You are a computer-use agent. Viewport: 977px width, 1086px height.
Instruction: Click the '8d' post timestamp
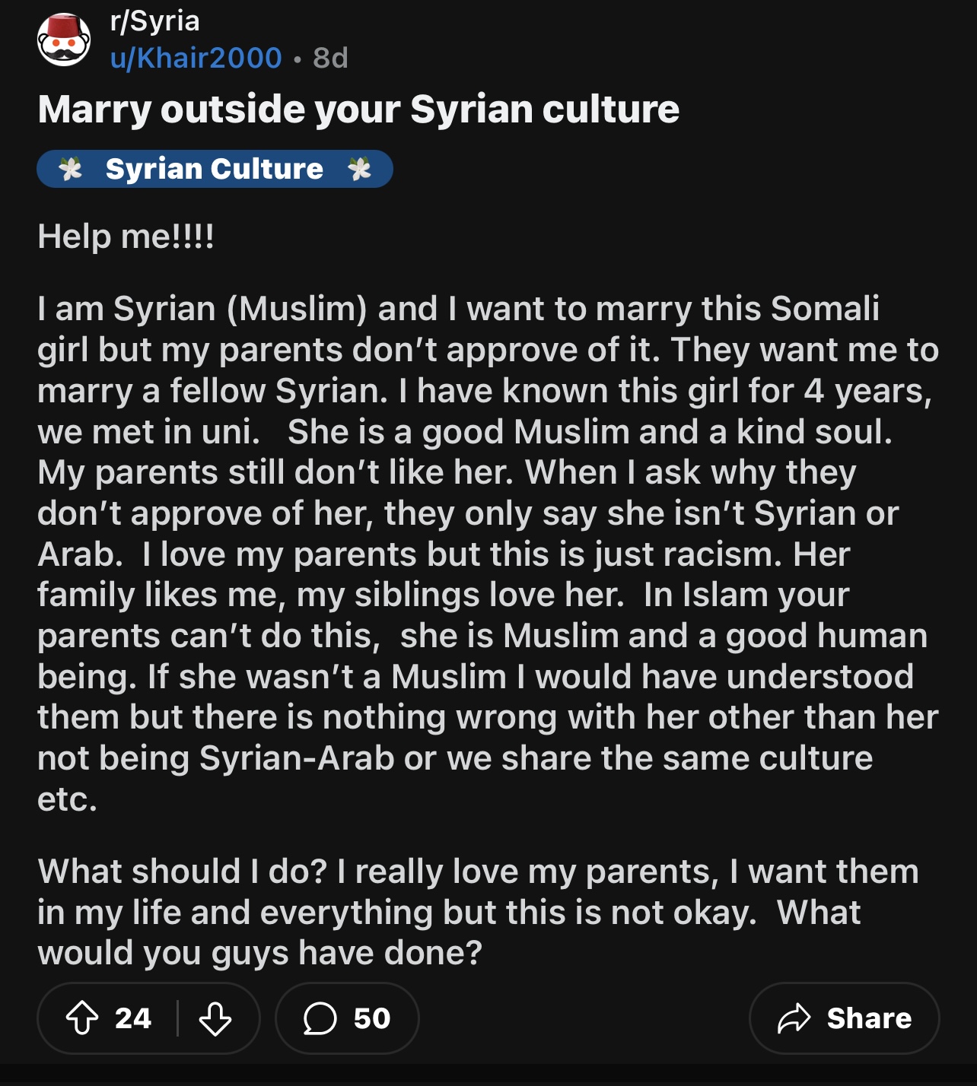(x=330, y=58)
